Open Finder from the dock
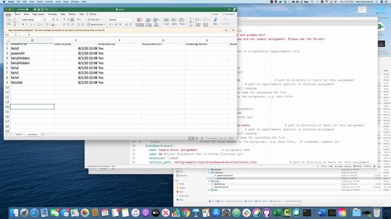391x219 pixels. [14, 213]
